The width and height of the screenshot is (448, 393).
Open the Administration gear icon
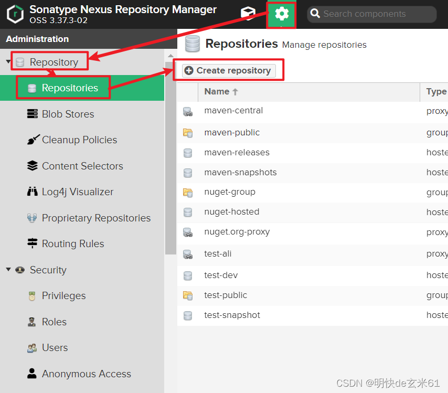282,14
